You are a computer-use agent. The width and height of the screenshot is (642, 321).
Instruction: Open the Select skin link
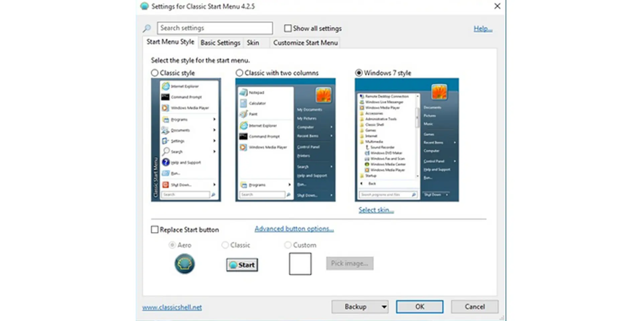coord(376,210)
